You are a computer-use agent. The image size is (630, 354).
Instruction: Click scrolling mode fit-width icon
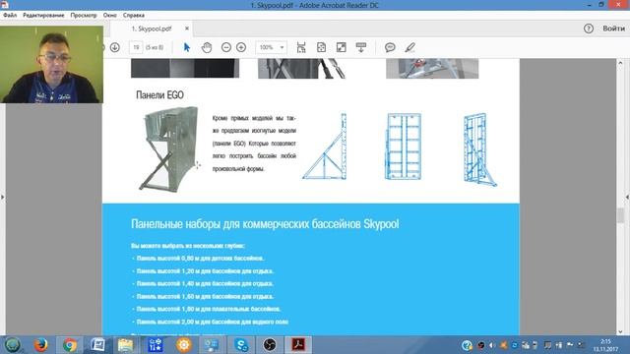[301, 47]
